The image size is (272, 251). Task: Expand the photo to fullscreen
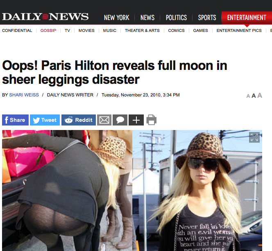point(254,137)
